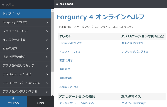Open the カスタムJavaScript link
This screenshot has height=107, width=167.
click(x=134, y=103)
